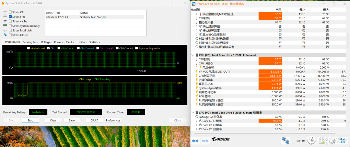Click the lightning icon of the IA核心功率 row

coord(197,80)
